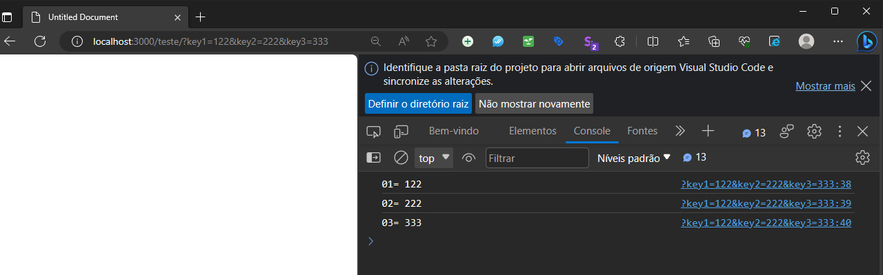Screen dimensions: 883x275
Task: Open Read aloud icon in address bar
Action: tap(404, 41)
